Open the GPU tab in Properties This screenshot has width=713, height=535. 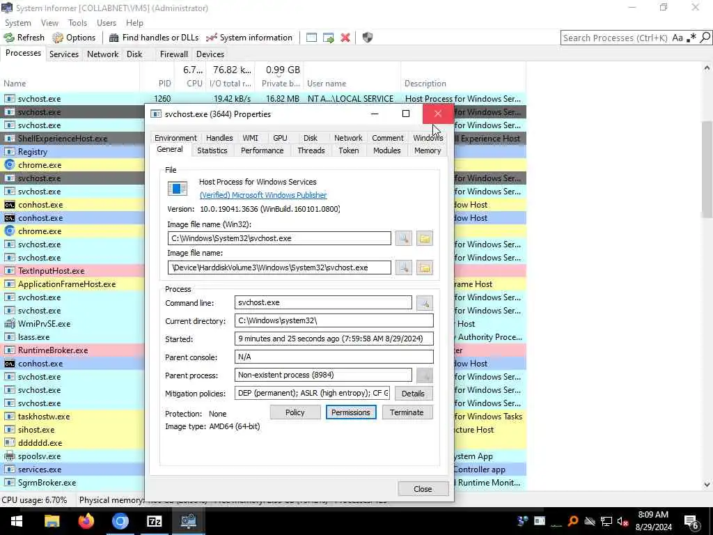point(280,138)
